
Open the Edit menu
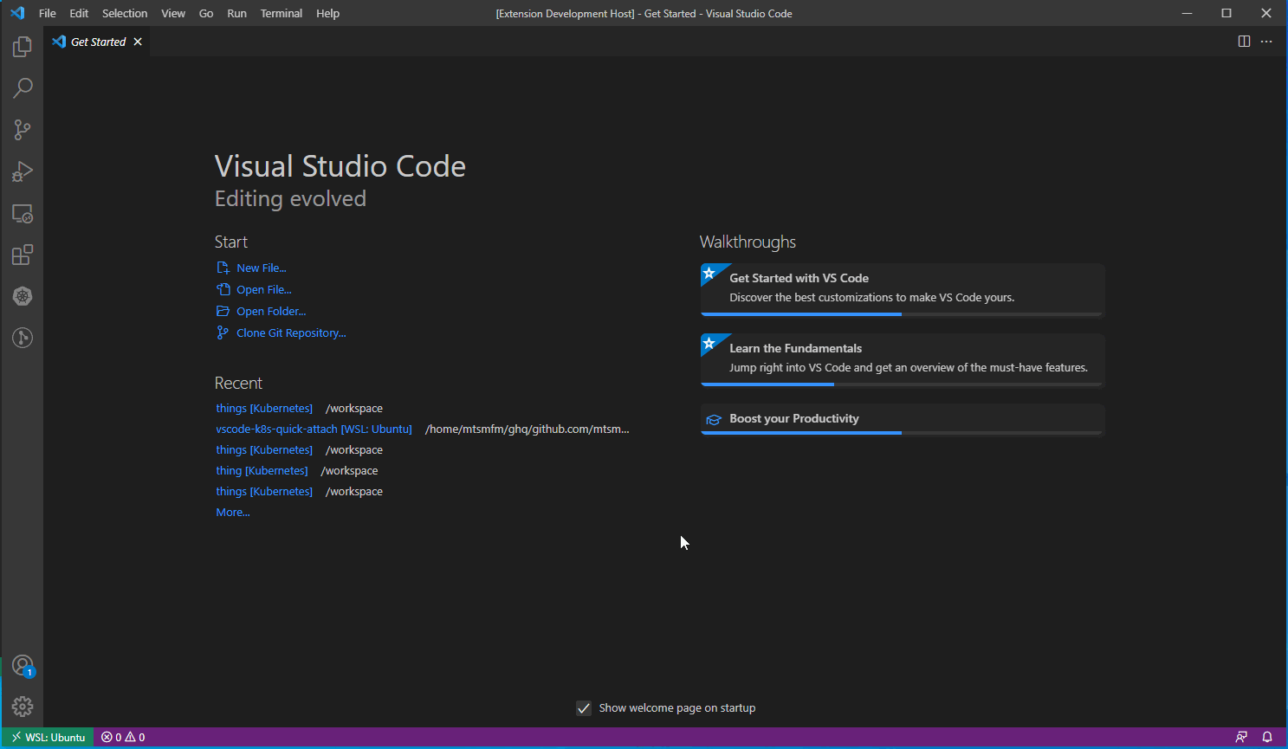79,13
